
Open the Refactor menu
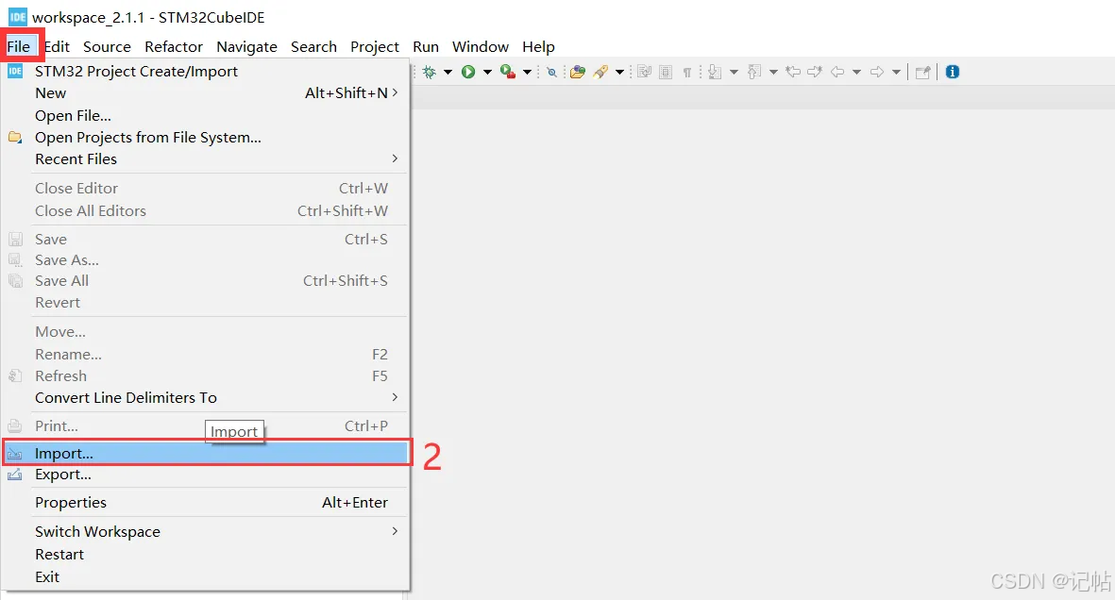[x=174, y=46]
